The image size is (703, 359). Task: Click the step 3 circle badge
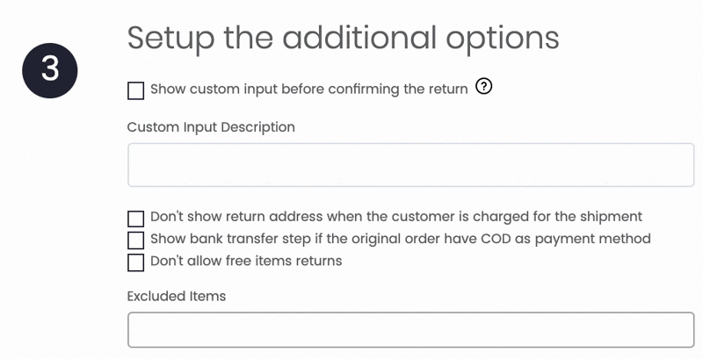click(50, 70)
